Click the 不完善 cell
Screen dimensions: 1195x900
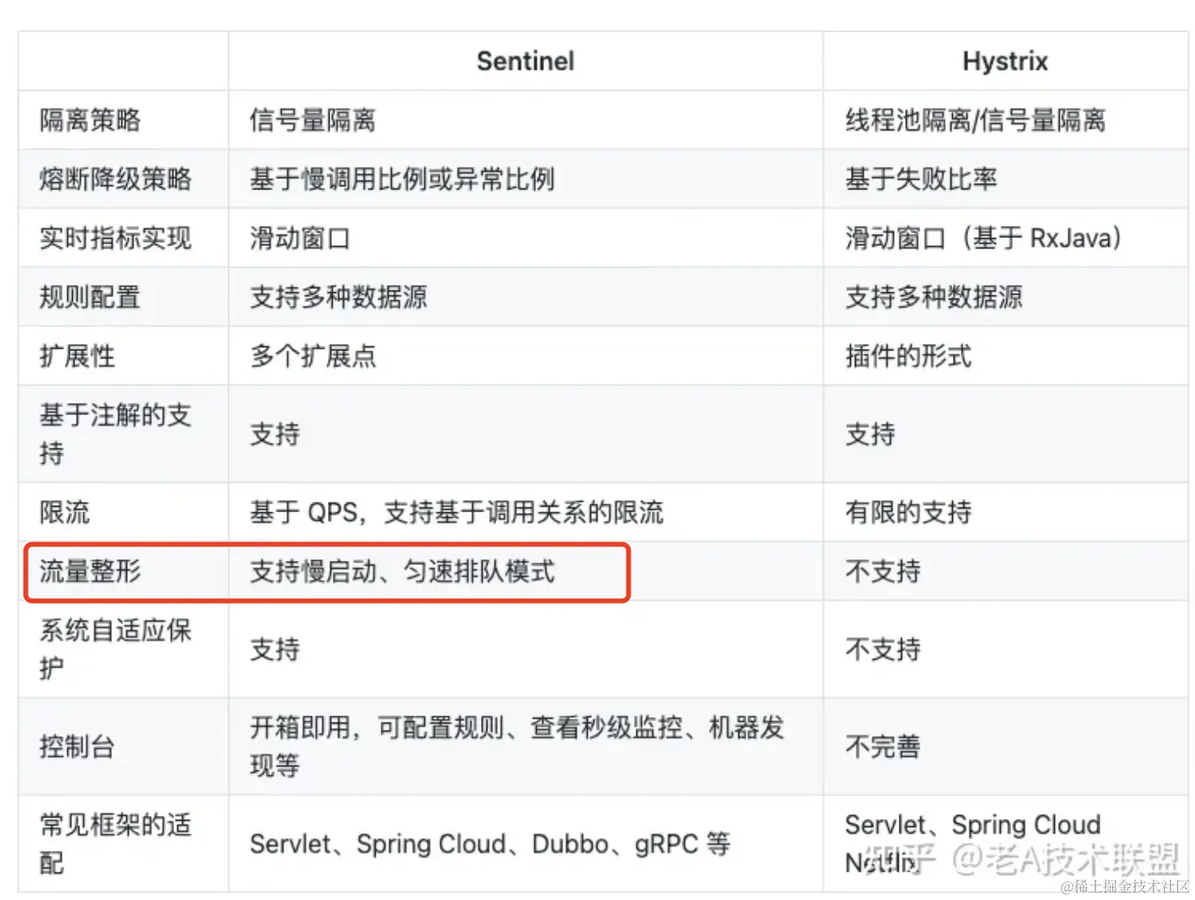coord(1006,746)
